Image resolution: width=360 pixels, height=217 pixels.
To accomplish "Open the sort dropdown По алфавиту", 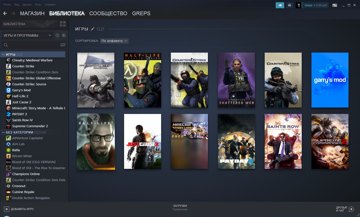I will point(114,41).
